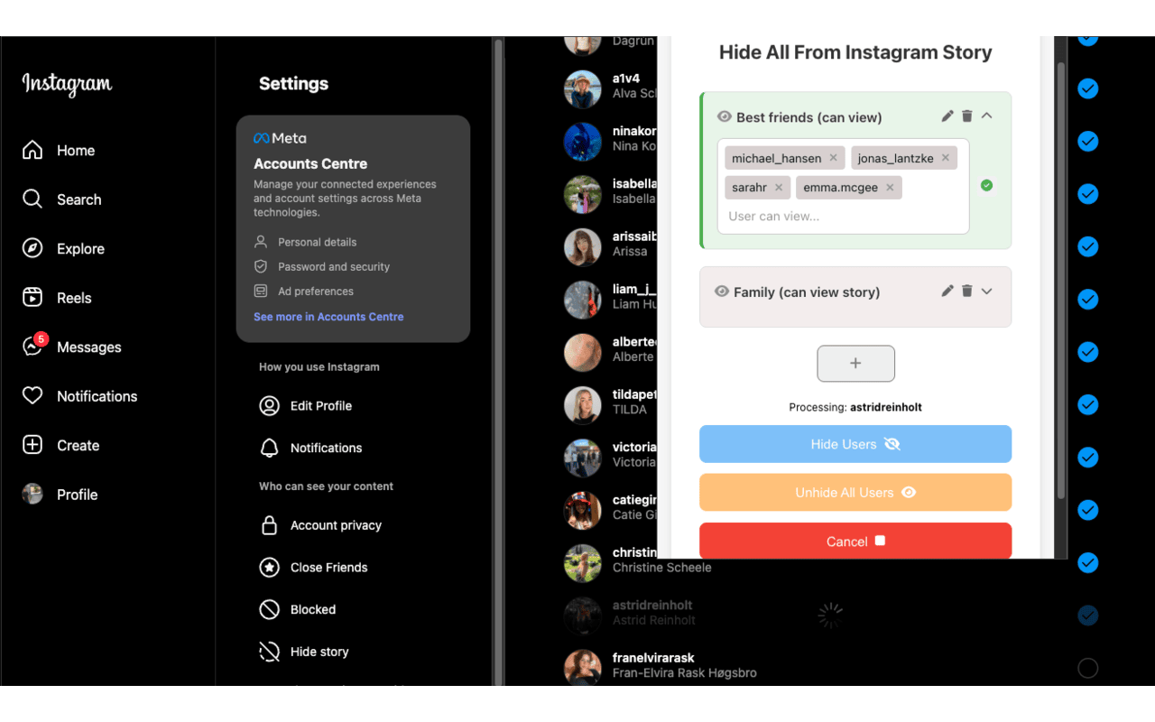Click the Meta logo in Accounts Centre
The height and width of the screenshot is (722, 1155).
click(x=280, y=138)
